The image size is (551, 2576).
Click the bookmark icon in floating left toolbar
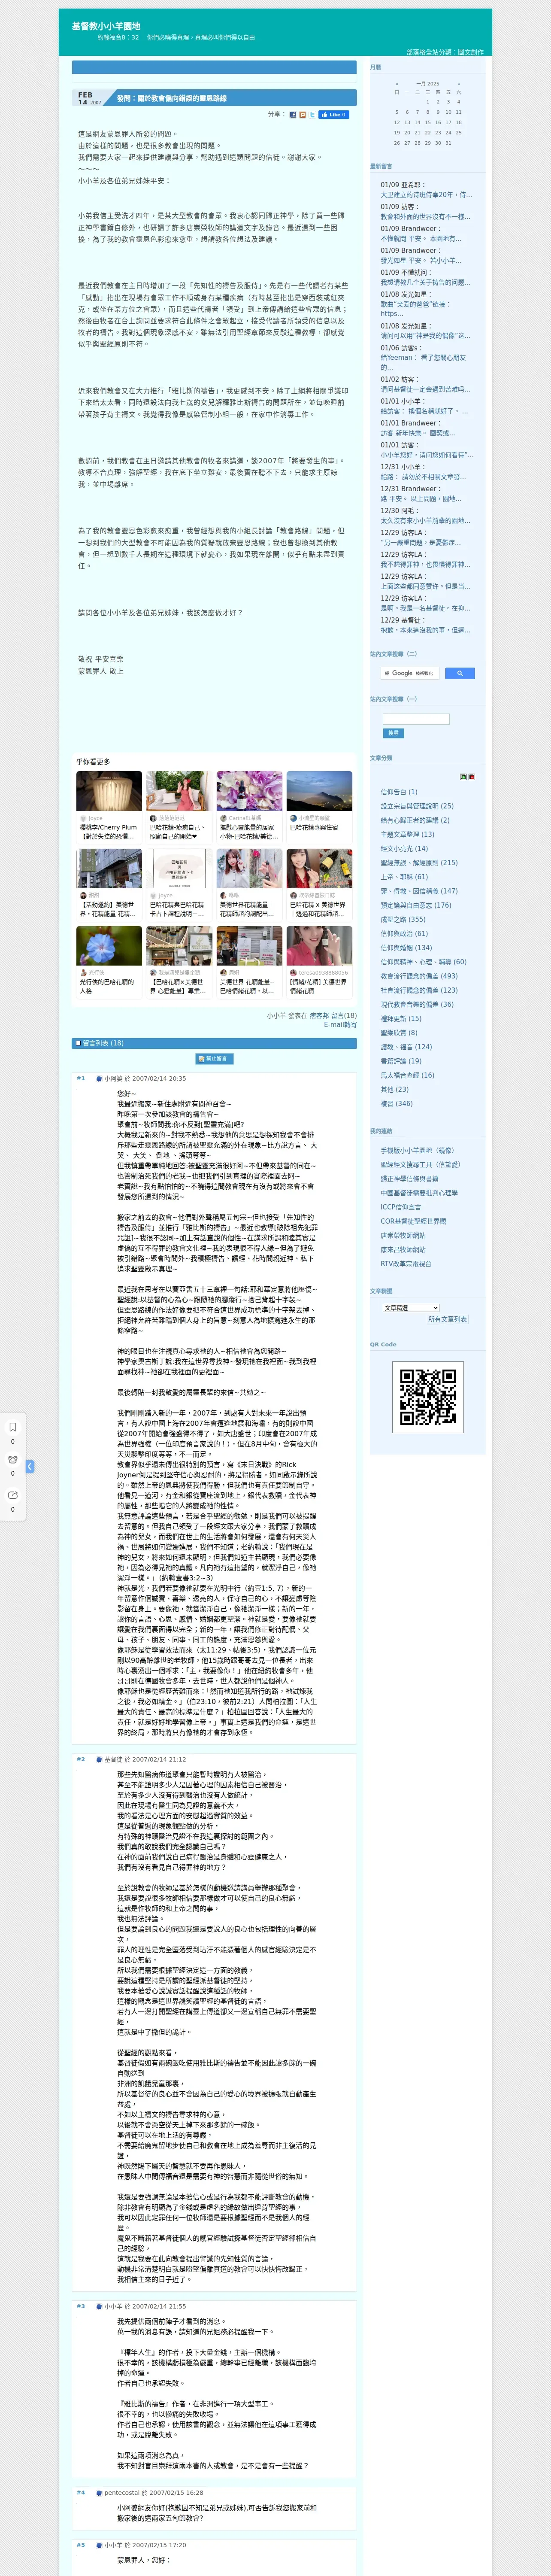tap(13, 1427)
